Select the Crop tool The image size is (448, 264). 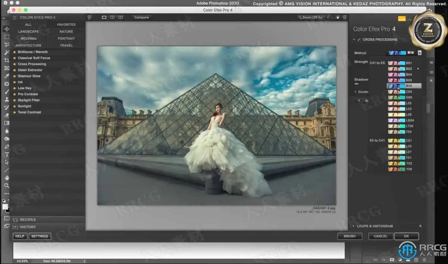pos(7,60)
